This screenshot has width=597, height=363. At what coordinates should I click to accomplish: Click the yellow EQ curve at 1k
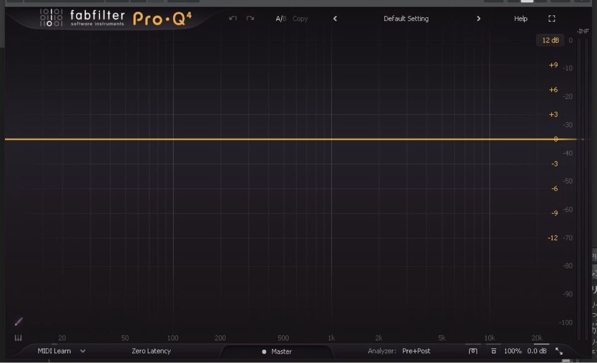coord(331,139)
